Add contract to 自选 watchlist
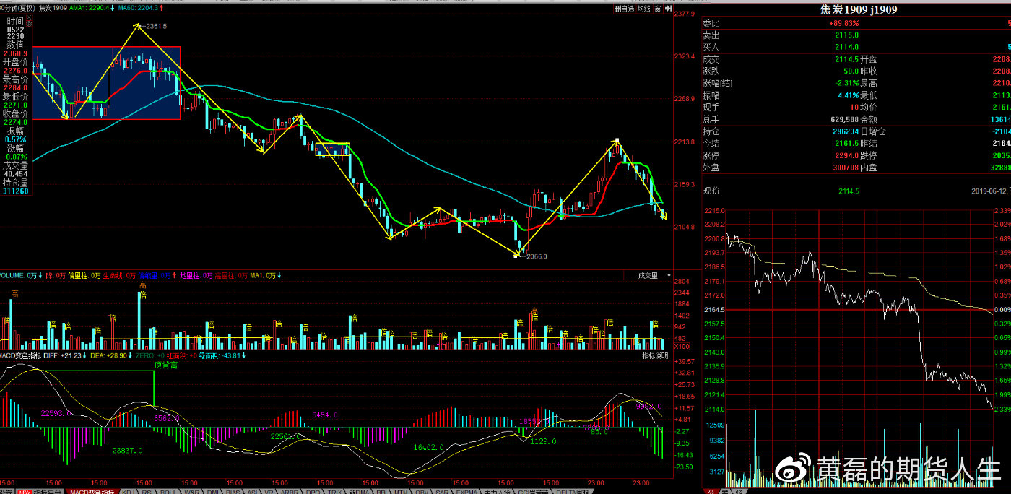 pos(624,9)
